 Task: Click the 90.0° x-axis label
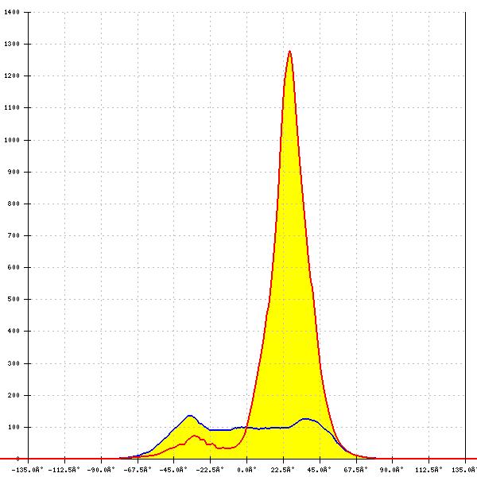tap(392, 470)
